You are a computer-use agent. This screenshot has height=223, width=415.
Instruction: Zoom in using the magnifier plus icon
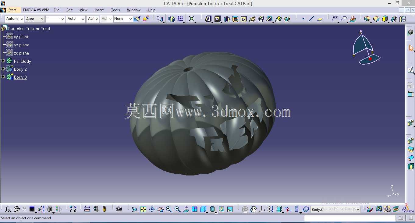click(x=169, y=209)
